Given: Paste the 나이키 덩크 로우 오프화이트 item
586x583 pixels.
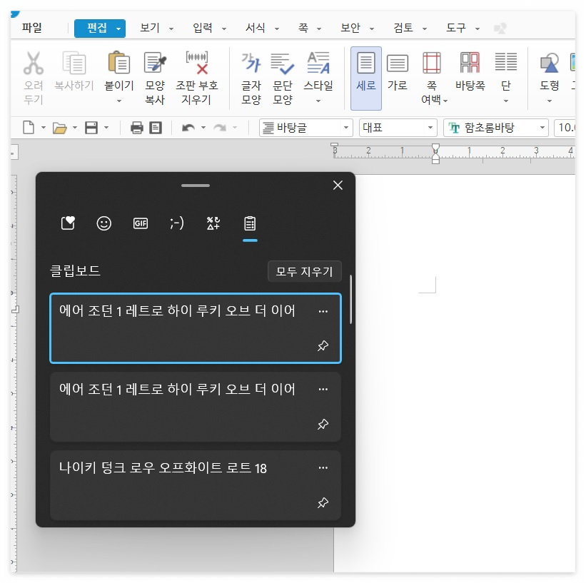Looking at the screenshot, I should [x=196, y=485].
